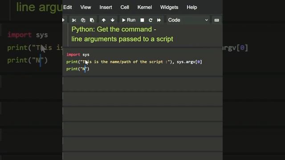Image resolution: width=285 pixels, height=160 pixels.
Task: Open the View menu
Action: [85, 7]
